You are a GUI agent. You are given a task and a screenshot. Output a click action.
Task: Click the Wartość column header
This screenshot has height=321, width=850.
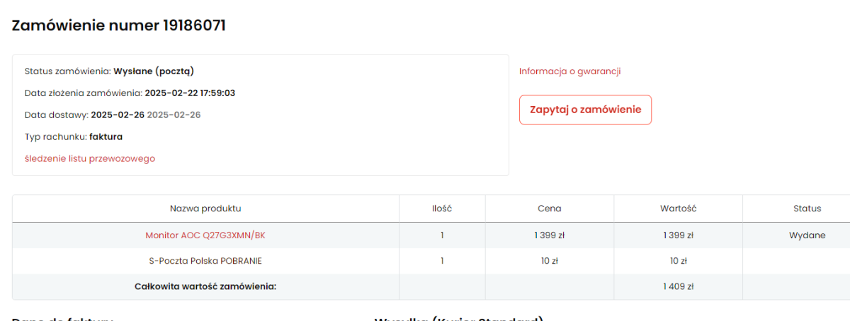pyautogui.click(x=678, y=209)
